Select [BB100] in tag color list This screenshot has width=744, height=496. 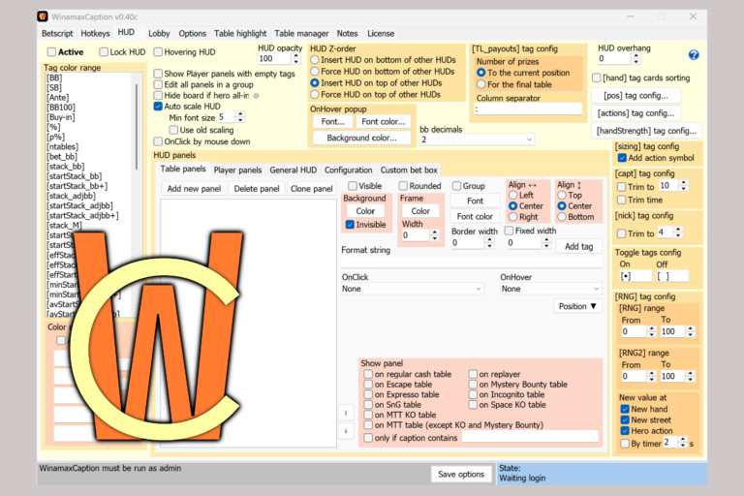(x=61, y=108)
